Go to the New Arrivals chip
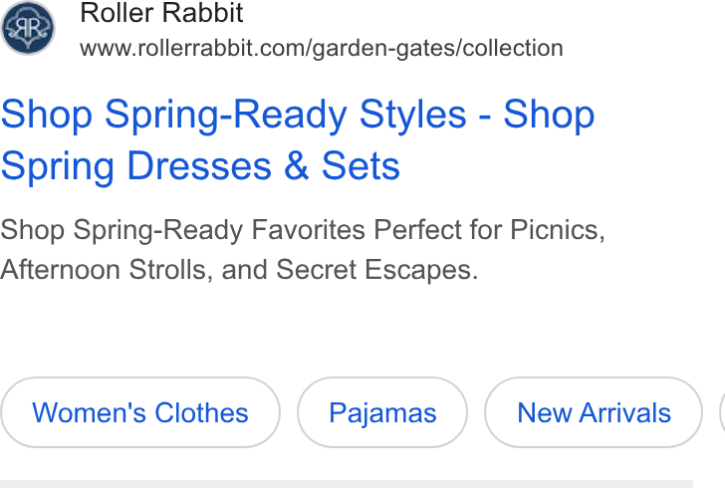 594,412
